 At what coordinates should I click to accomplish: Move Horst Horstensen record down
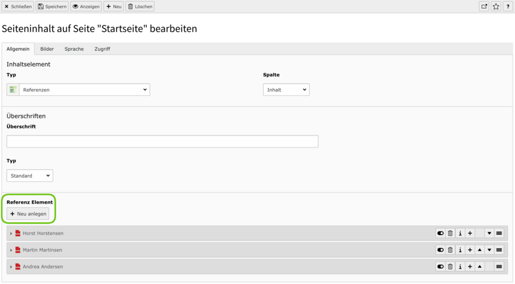(x=489, y=233)
